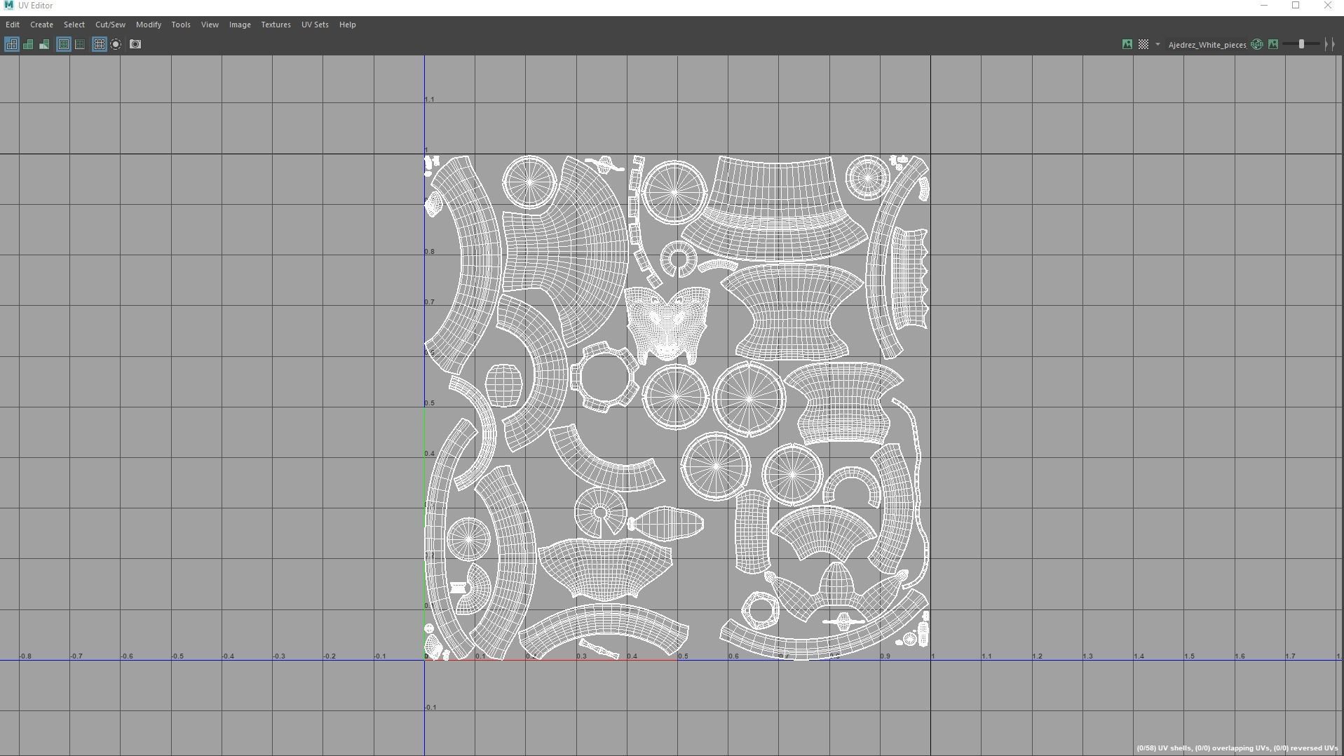Toggle the Wireframe display icon
The width and height of the screenshot is (1344, 756).
[x=11, y=44]
